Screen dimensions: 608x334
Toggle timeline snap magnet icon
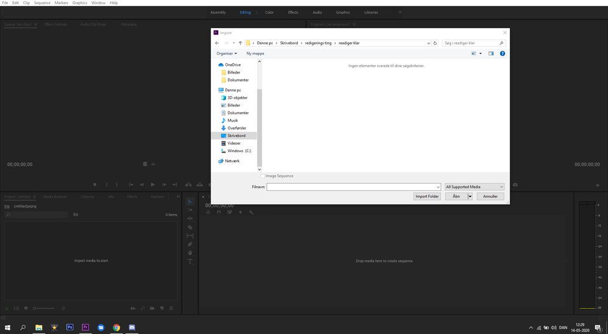219,212
